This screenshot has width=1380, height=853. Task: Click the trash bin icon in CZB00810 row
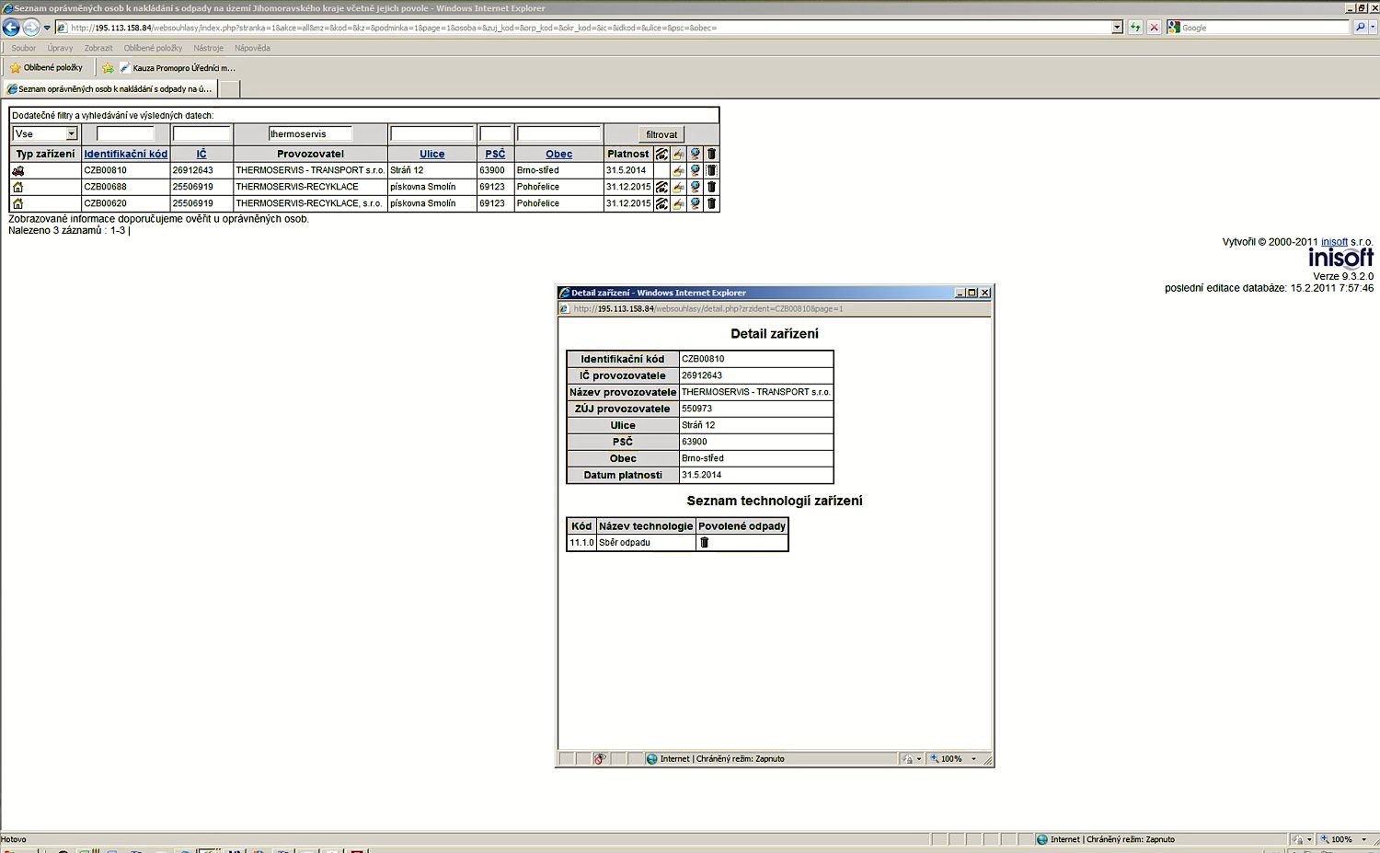click(711, 170)
